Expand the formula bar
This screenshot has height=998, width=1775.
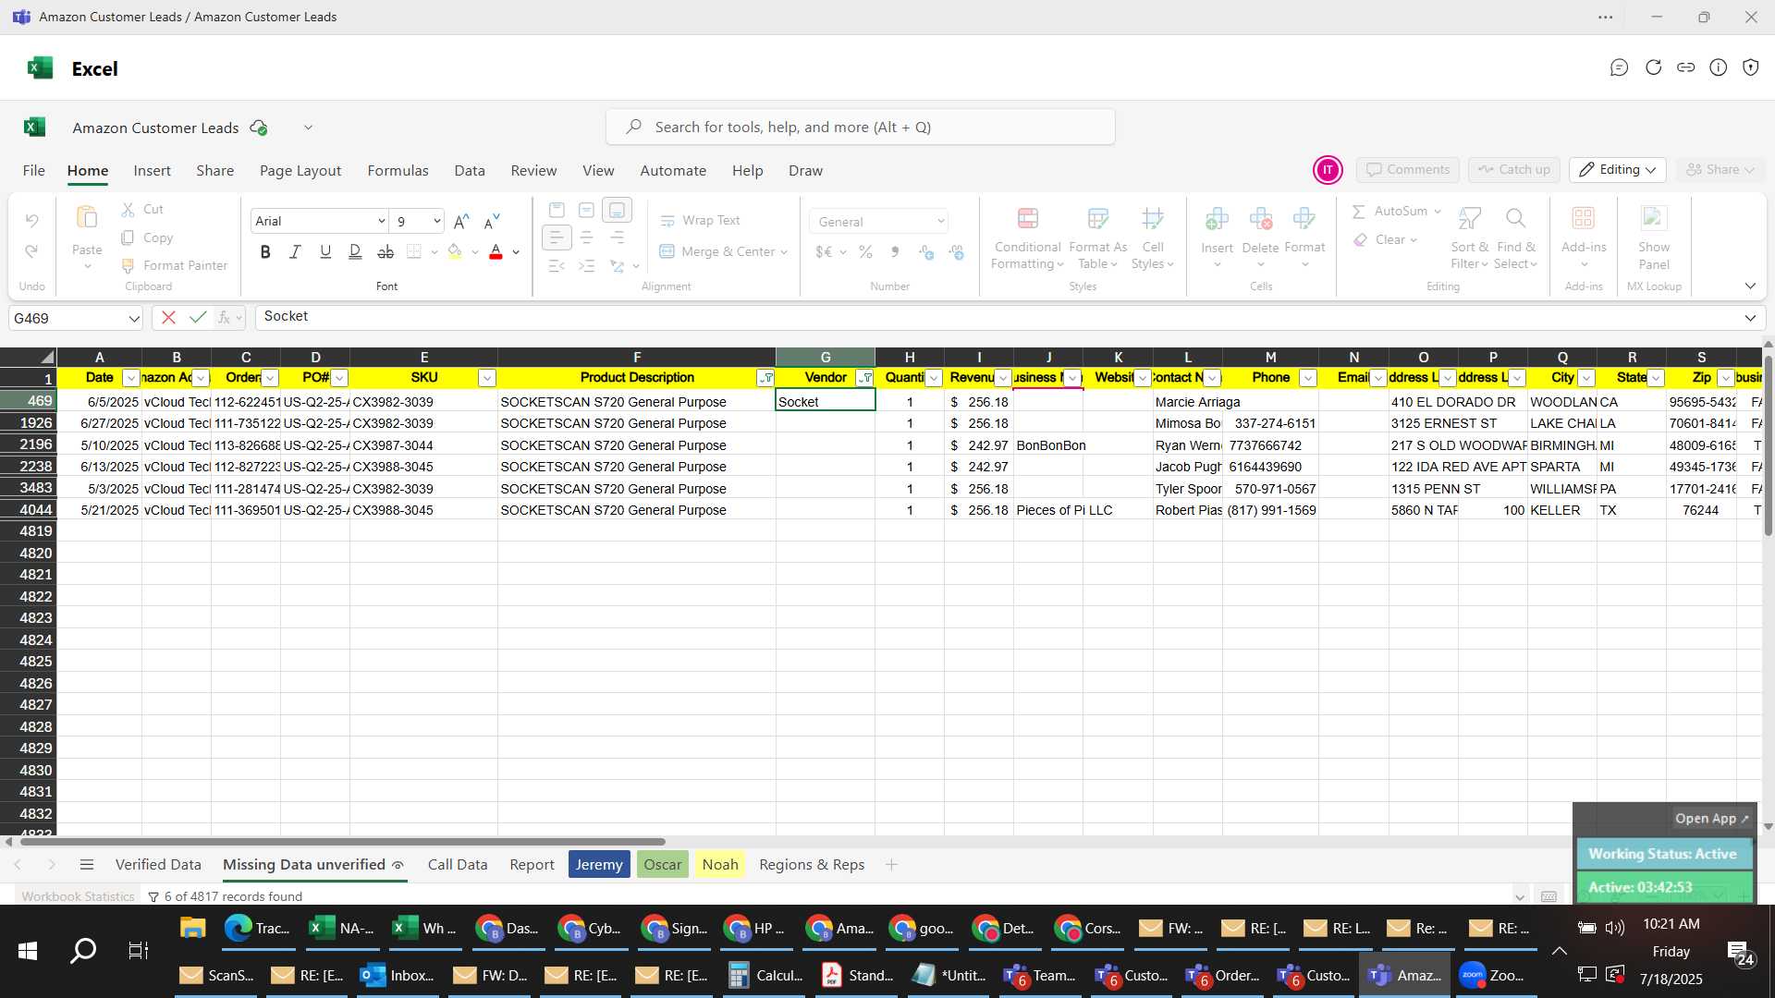click(x=1749, y=318)
